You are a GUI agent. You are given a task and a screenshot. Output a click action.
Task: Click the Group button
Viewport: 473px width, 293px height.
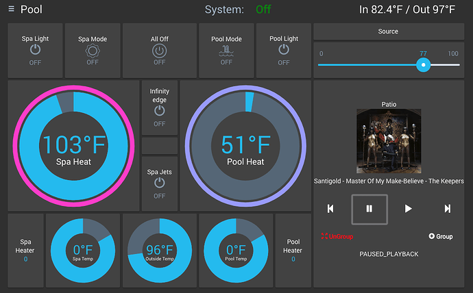(441, 236)
